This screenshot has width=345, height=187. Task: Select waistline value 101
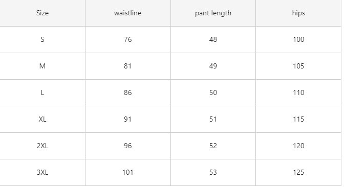tap(128, 173)
